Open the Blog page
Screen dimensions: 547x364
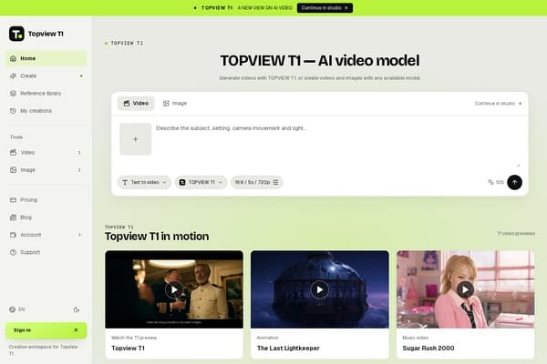[46, 217]
